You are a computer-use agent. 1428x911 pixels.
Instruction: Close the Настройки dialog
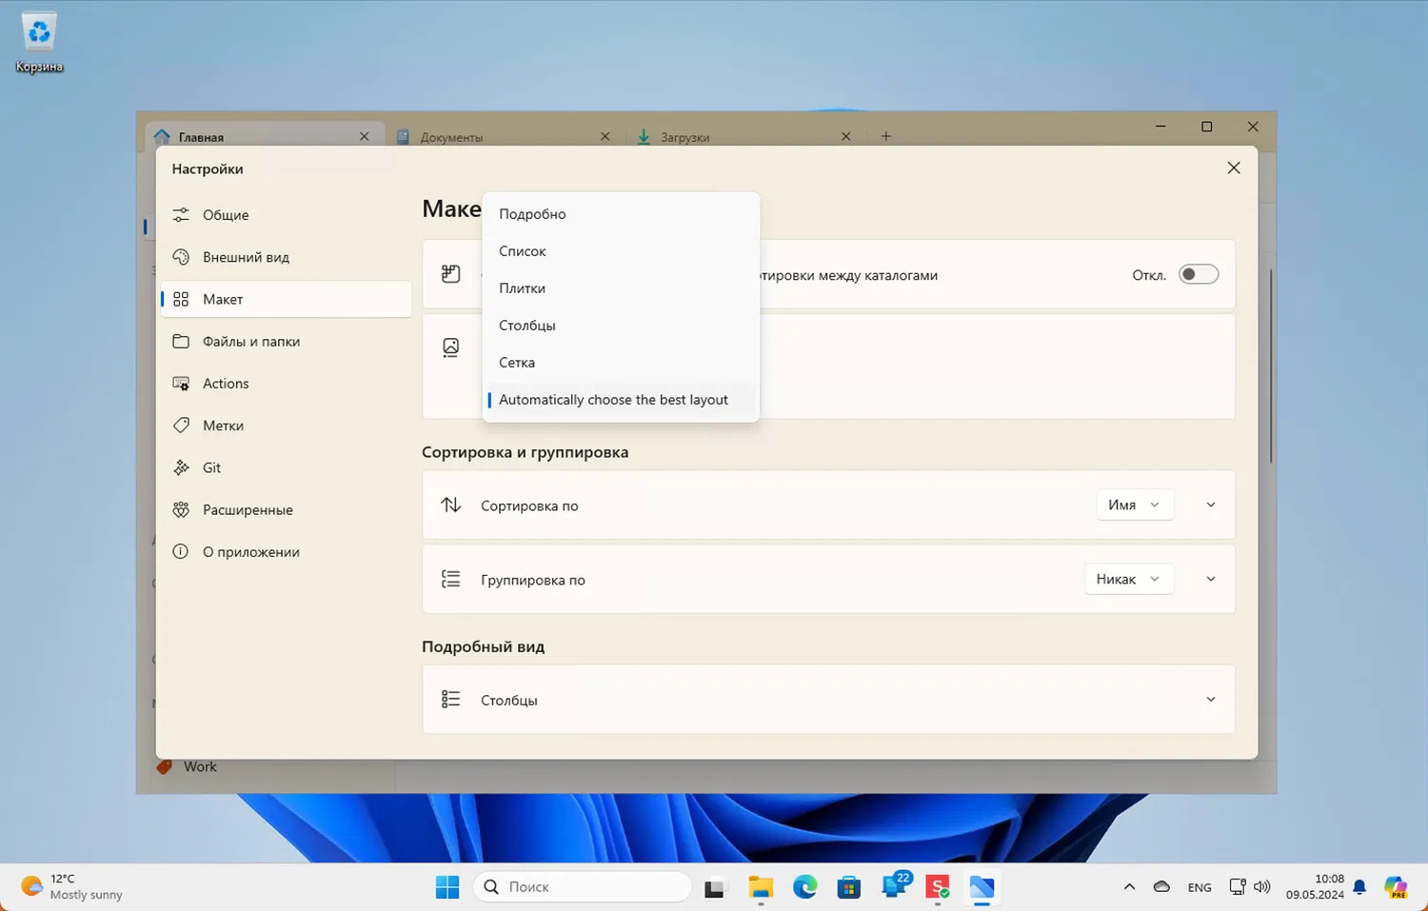[1234, 168]
